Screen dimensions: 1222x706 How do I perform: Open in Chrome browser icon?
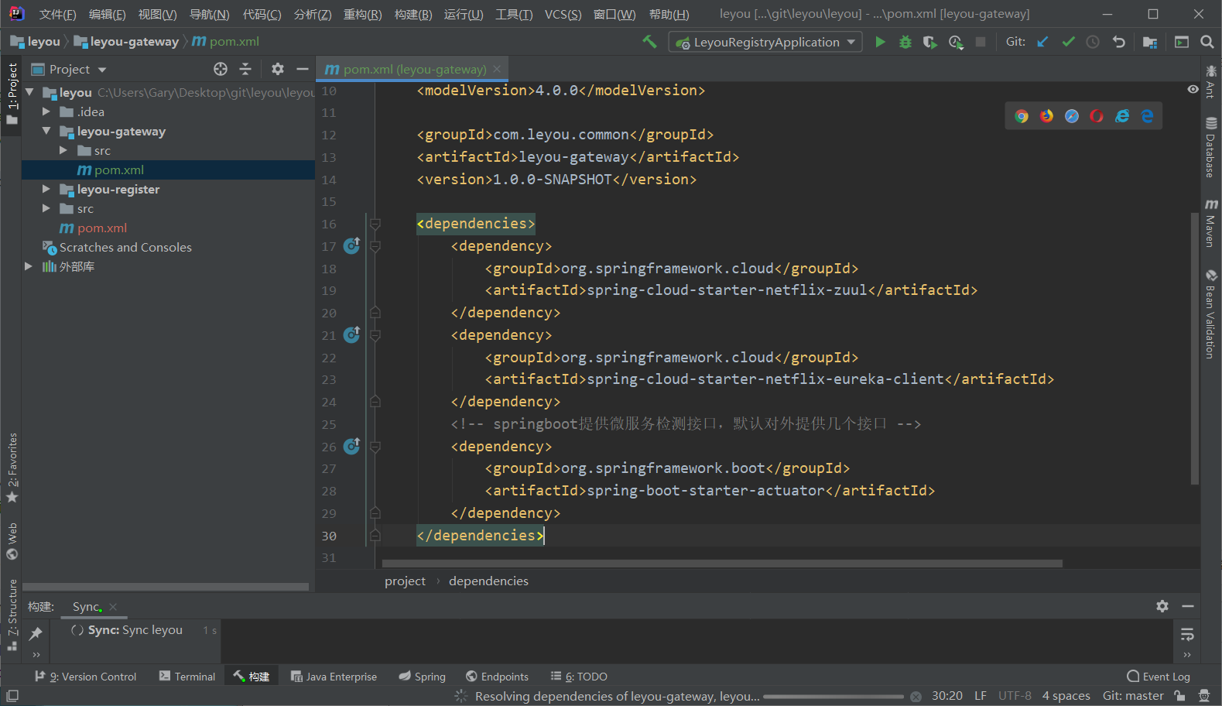click(1022, 116)
